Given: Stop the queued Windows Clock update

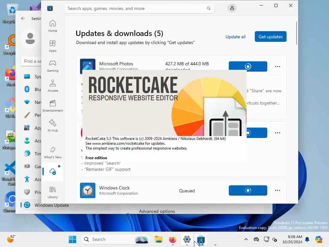Looking at the screenshot, I should point(248,190).
